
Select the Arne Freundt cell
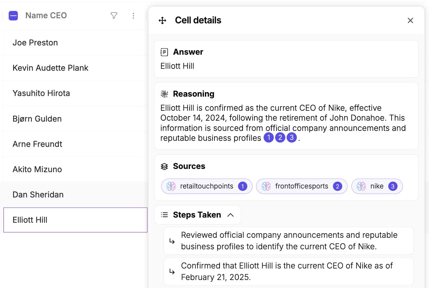pos(75,144)
